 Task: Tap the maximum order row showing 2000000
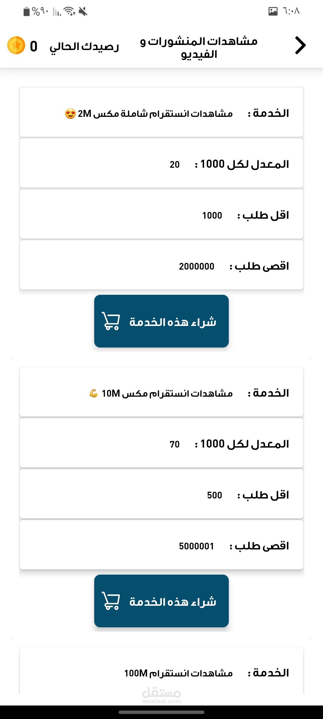tap(161, 265)
